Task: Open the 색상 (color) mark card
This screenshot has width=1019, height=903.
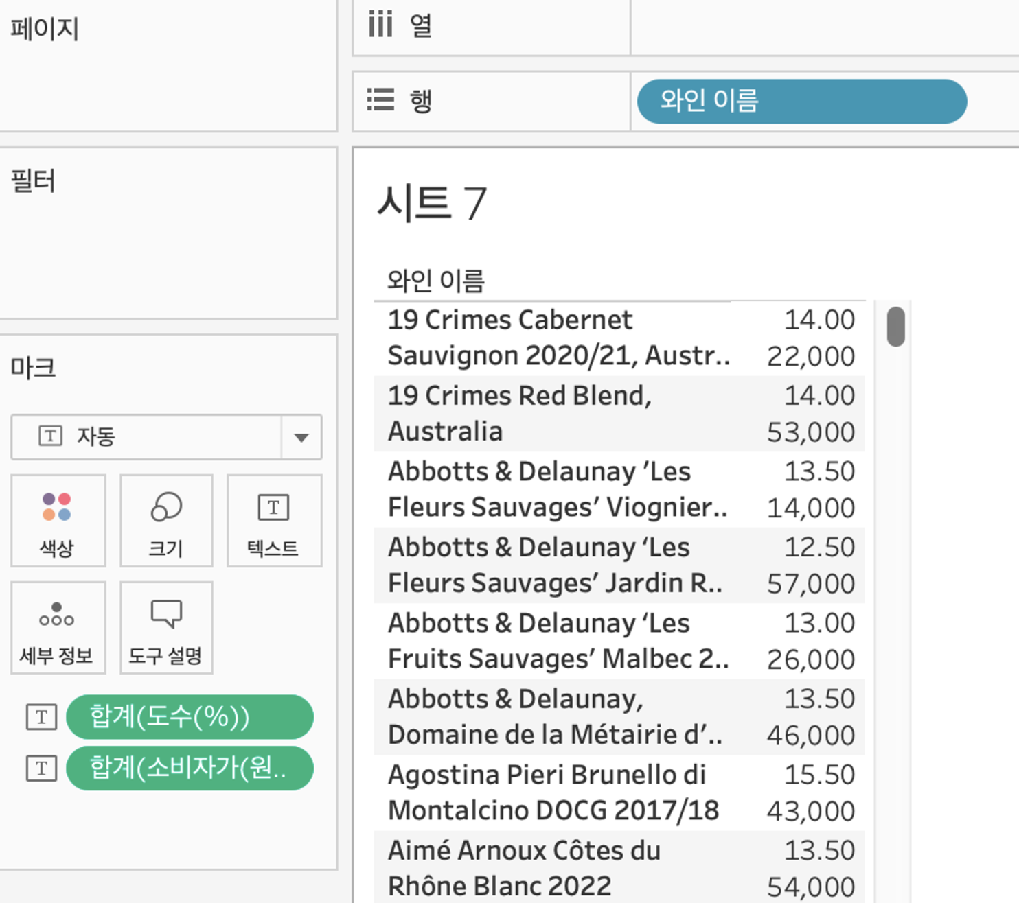Action: 58,521
